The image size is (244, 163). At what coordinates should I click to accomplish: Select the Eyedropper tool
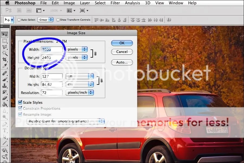5,66
